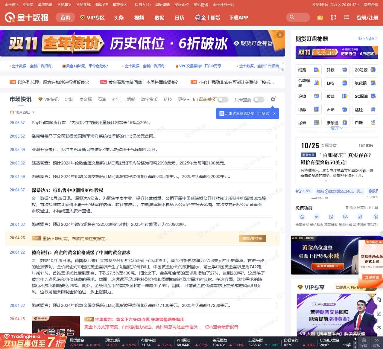
Task: Open the 金十期货 nav tab
Action: [208, 18]
